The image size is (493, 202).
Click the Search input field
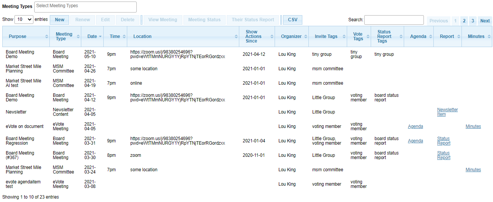click(394, 20)
